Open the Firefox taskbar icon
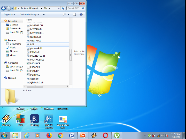 pyautogui.click(x=49, y=135)
